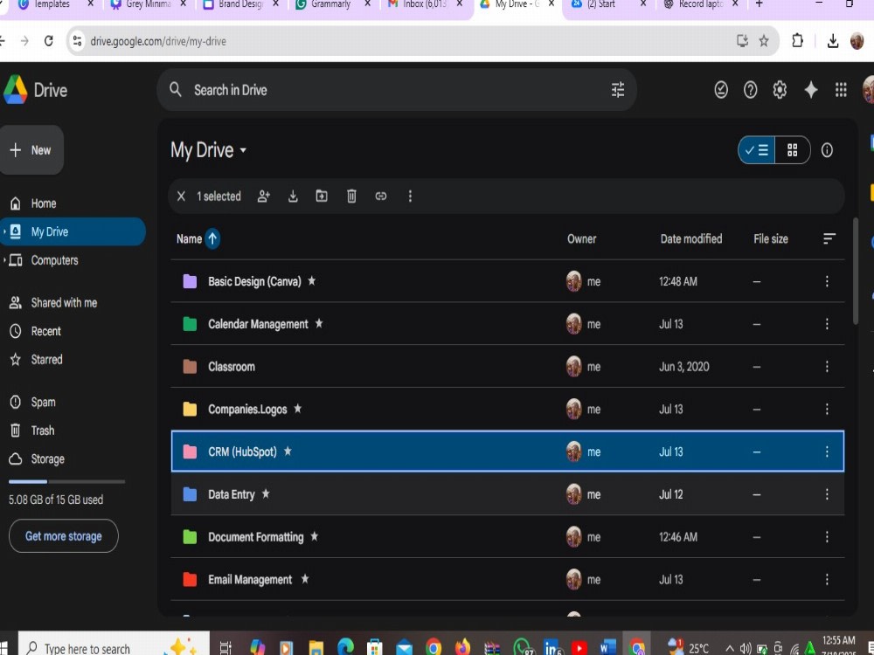Open Recent files section
The width and height of the screenshot is (874, 655).
point(45,331)
